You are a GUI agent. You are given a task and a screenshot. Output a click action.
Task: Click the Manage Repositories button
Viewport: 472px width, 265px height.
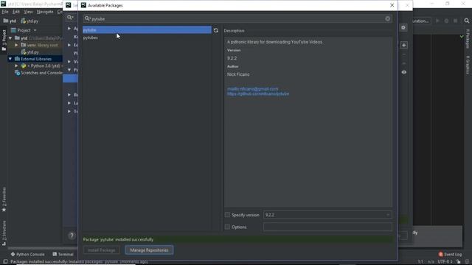tap(149, 250)
